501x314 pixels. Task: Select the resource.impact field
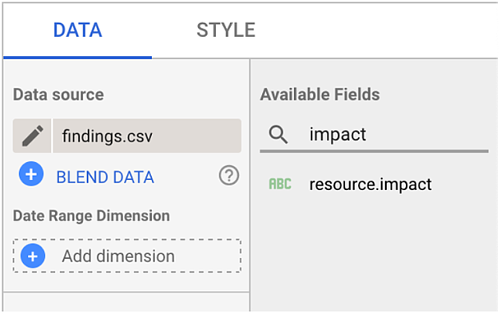coord(370,185)
